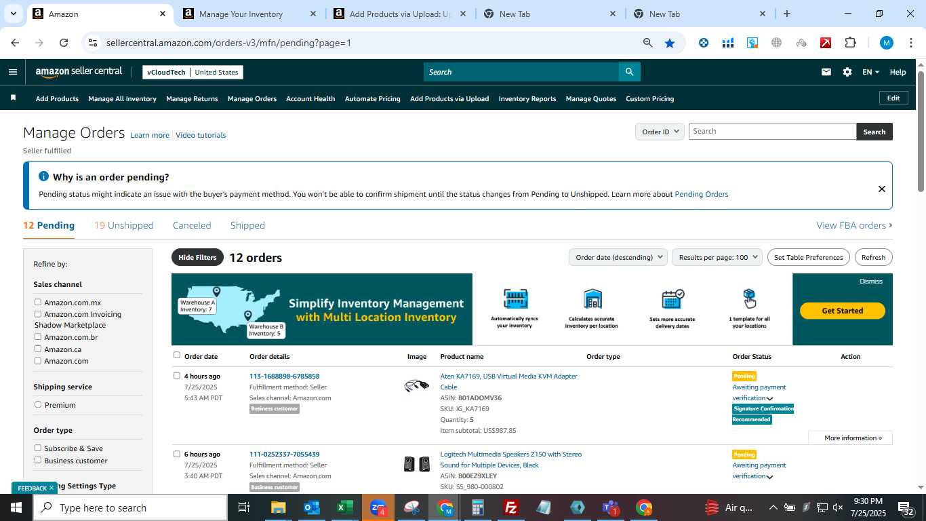
Task: Click the browser zoom magnifier icon
Action: pyautogui.click(x=647, y=43)
